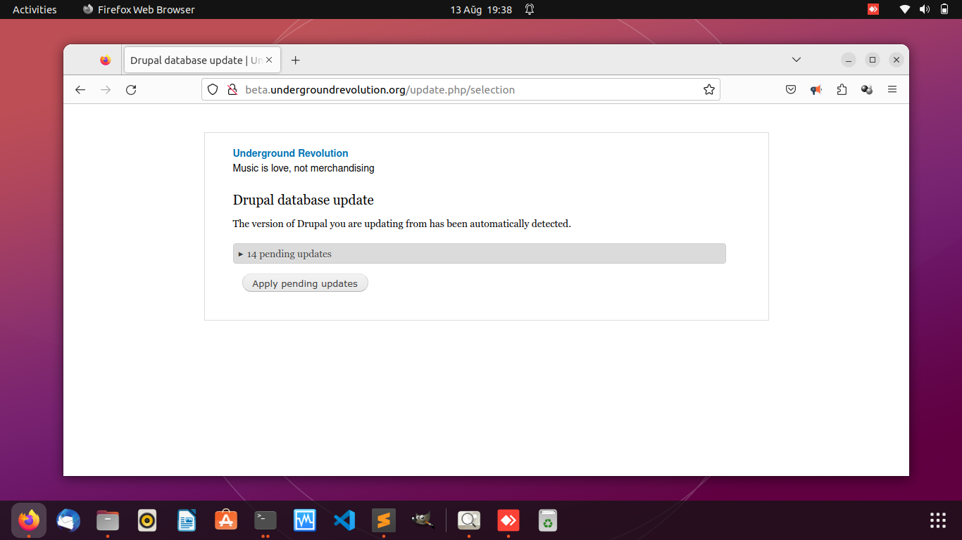Open the Files manager from the dock
The width and height of the screenshot is (962, 540).
pos(108,520)
